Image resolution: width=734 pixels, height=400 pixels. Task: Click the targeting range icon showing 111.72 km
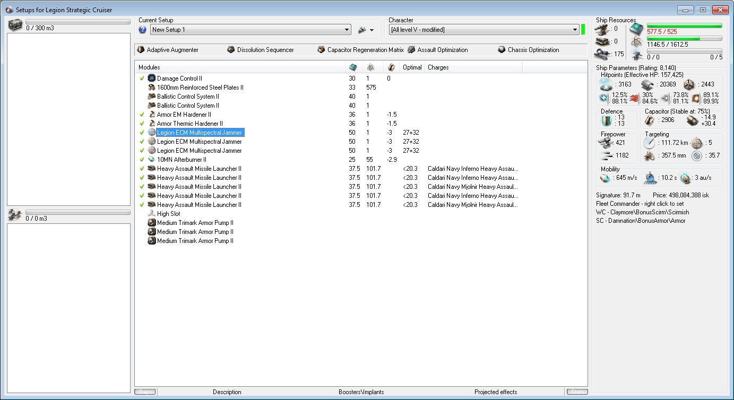[649, 143]
